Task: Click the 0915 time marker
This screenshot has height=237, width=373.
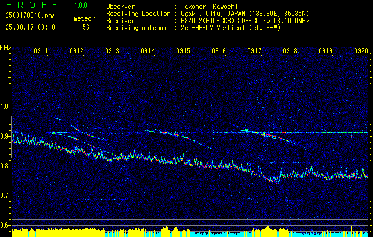Action: tap(183, 50)
